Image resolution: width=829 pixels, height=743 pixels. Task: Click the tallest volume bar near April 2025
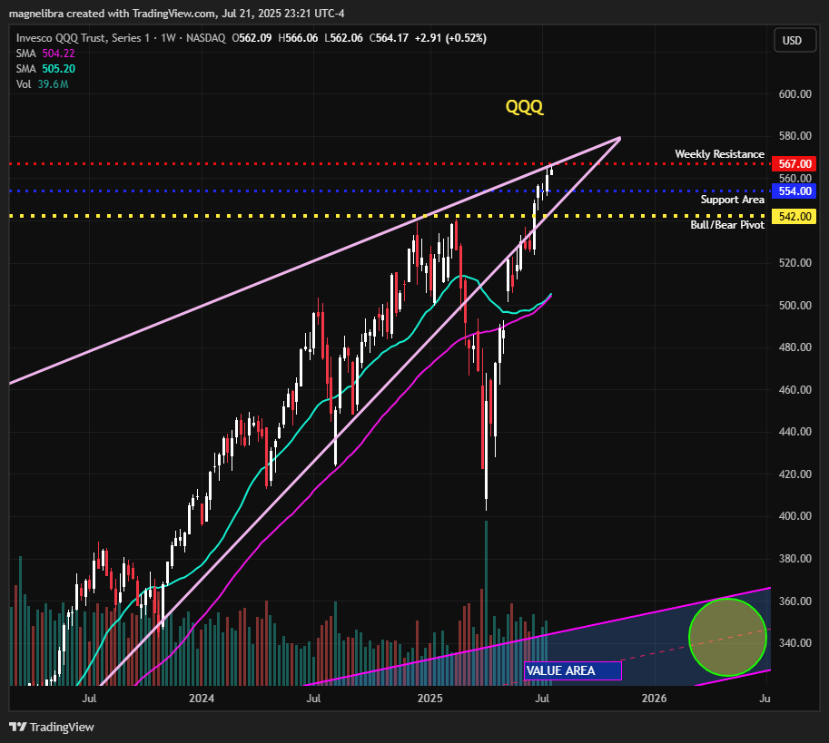[x=486, y=603]
